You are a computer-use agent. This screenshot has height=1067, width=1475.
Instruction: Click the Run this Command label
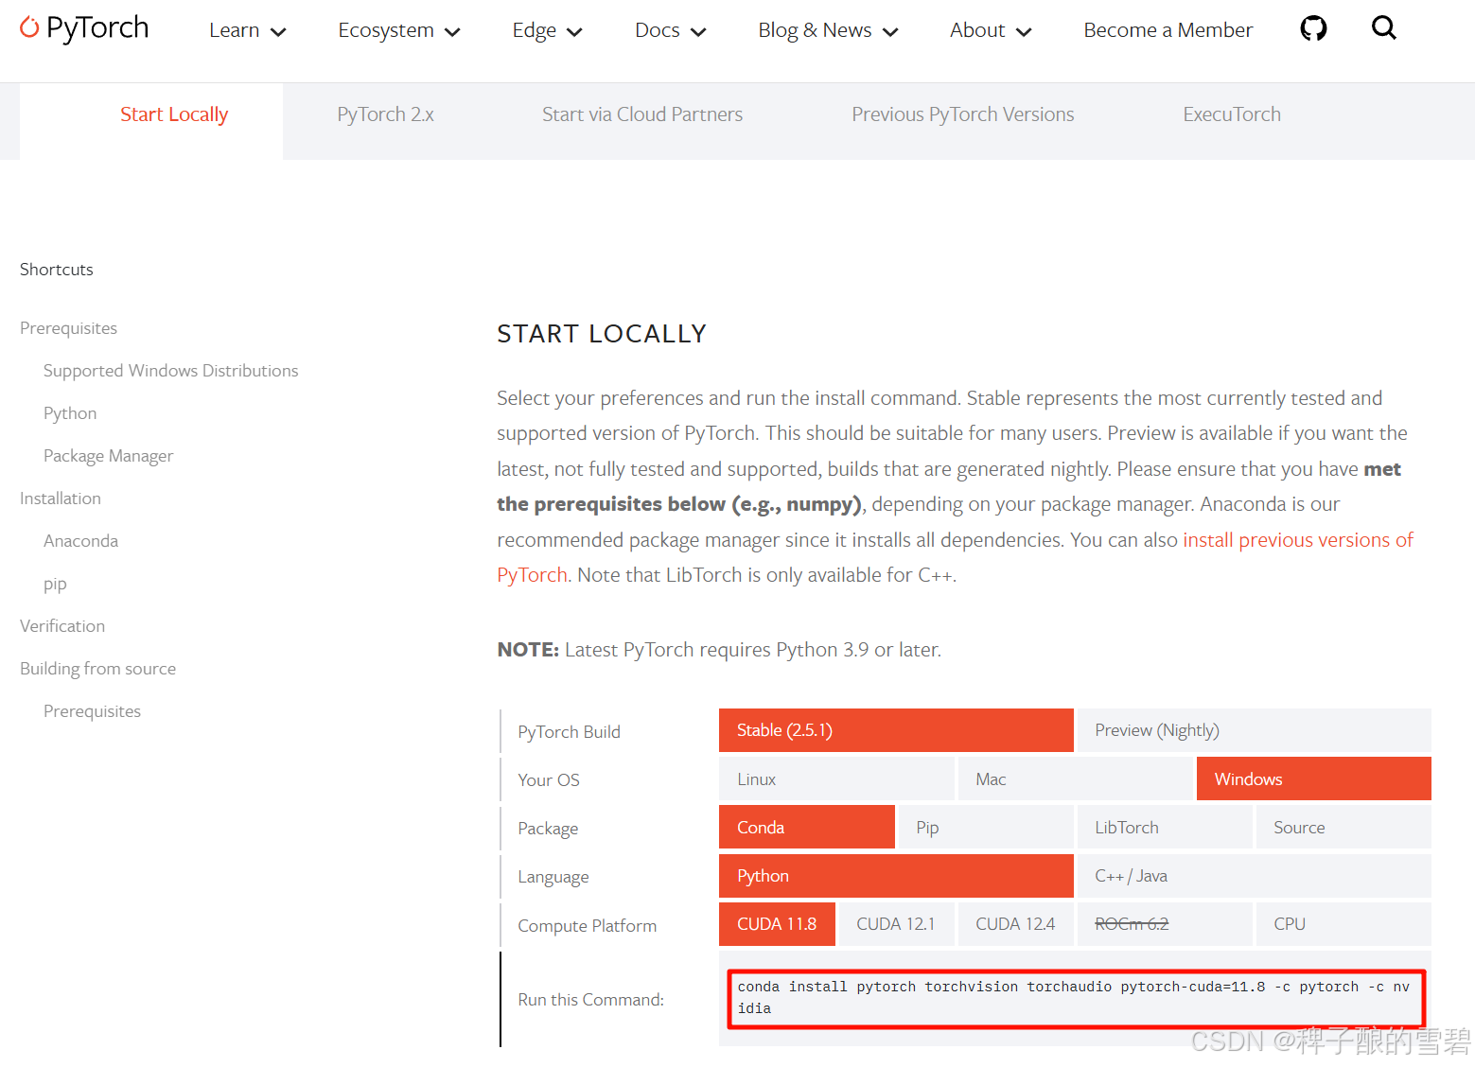click(591, 1000)
